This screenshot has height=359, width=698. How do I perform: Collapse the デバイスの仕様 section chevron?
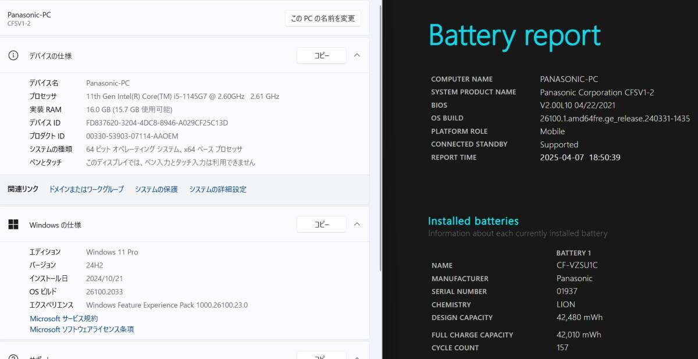click(x=357, y=55)
